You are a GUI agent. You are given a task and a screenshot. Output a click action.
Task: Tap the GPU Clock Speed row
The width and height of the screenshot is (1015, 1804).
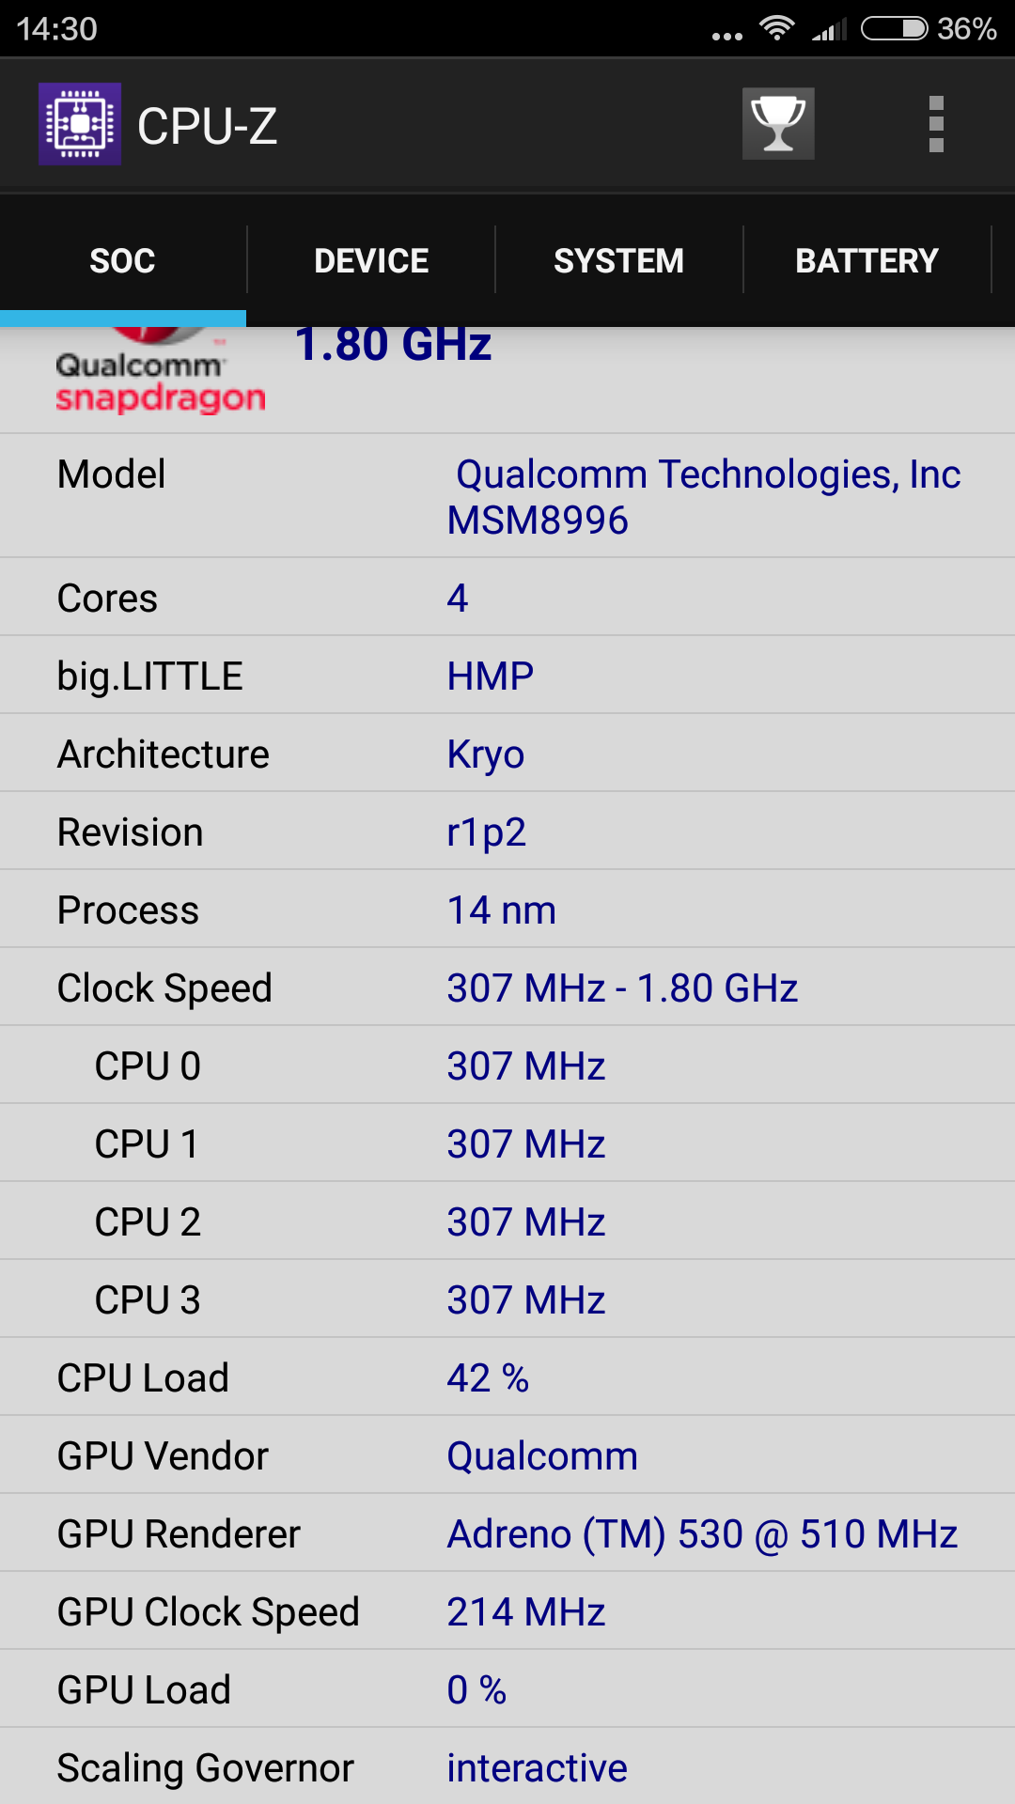(507, 1611)
